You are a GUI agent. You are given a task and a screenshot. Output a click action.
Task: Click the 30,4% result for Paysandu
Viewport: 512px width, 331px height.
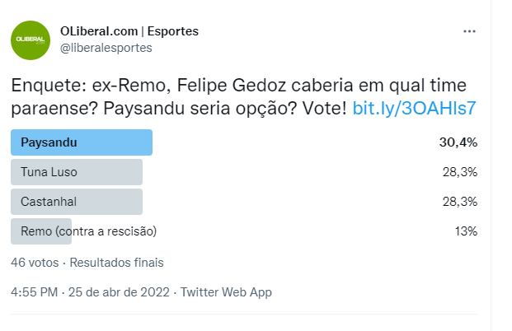458,142
